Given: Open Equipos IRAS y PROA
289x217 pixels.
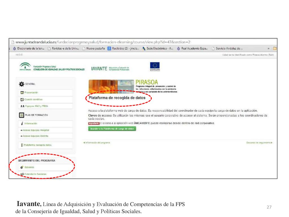Looking at the screenshot, I should (45, 106).
